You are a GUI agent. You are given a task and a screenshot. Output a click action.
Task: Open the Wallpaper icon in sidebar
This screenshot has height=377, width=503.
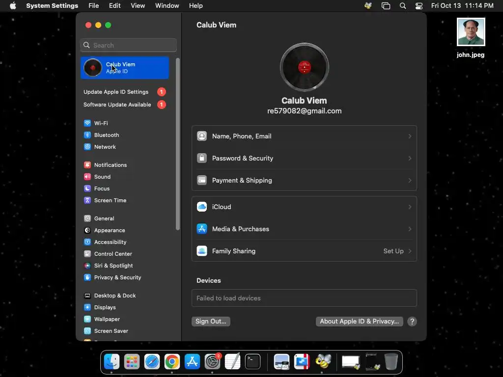pyautogui.click(x=87, y=319)
